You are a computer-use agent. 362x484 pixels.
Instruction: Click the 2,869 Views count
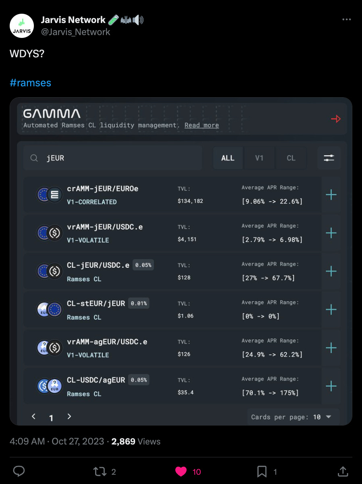[136, 441]
